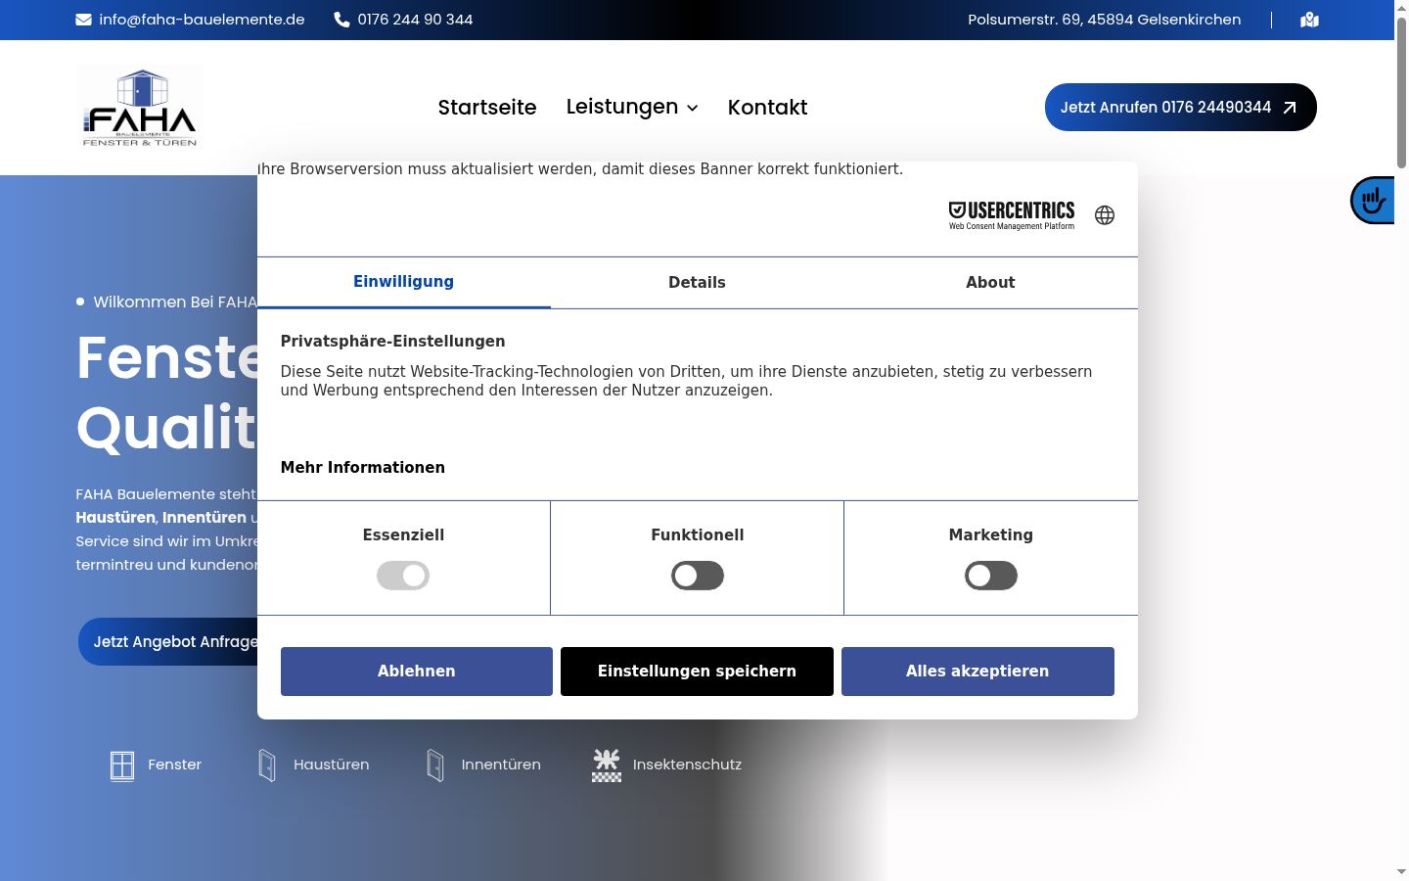Click the Insektenschutz icon
The image size is (1409, 881).
607,765
